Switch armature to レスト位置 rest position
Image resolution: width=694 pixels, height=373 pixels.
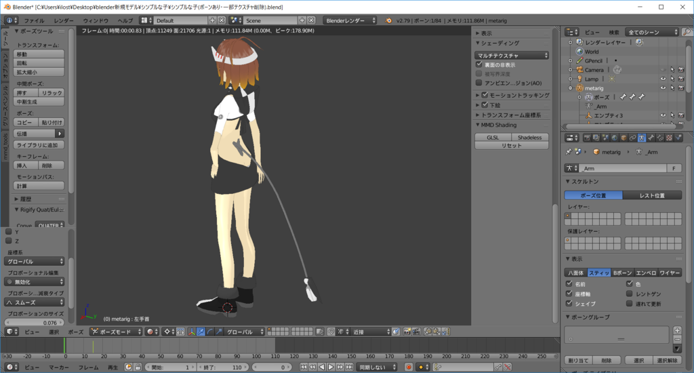(652, 195)
